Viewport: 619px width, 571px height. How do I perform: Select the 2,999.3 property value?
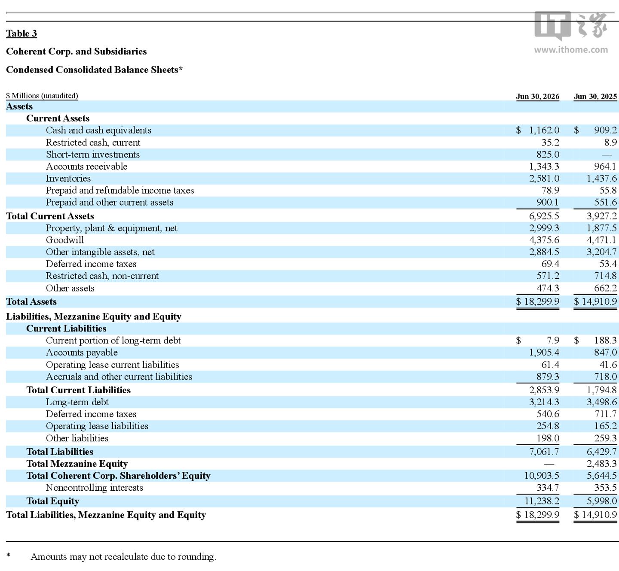click(544, 228)
